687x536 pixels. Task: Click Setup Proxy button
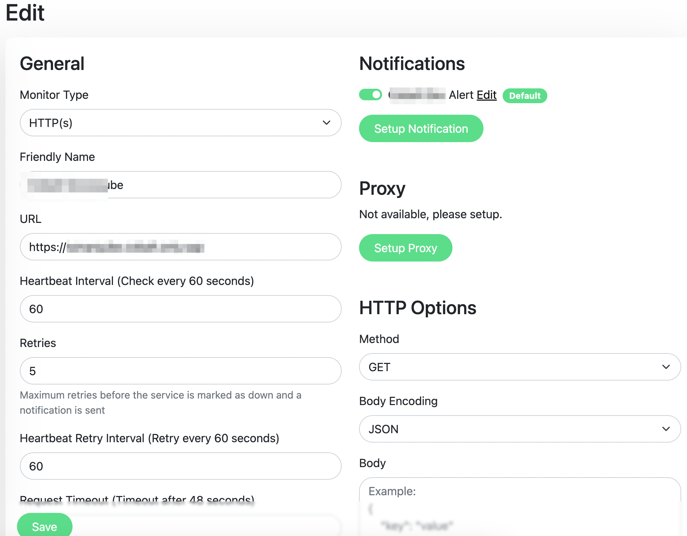tap(405, 248)
